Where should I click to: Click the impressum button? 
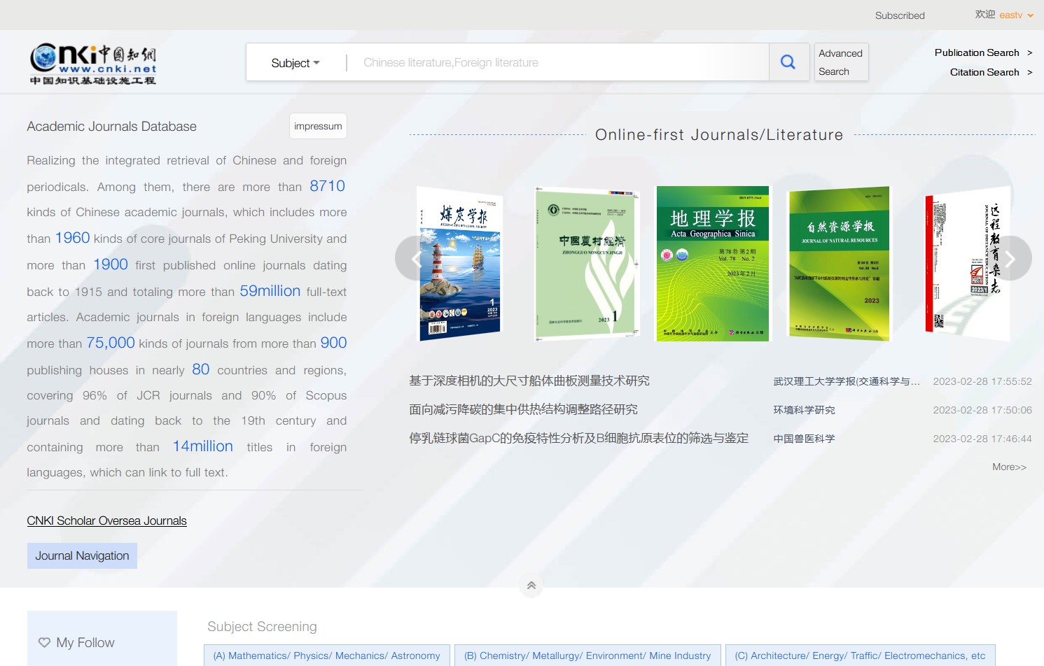coord(318,126)
